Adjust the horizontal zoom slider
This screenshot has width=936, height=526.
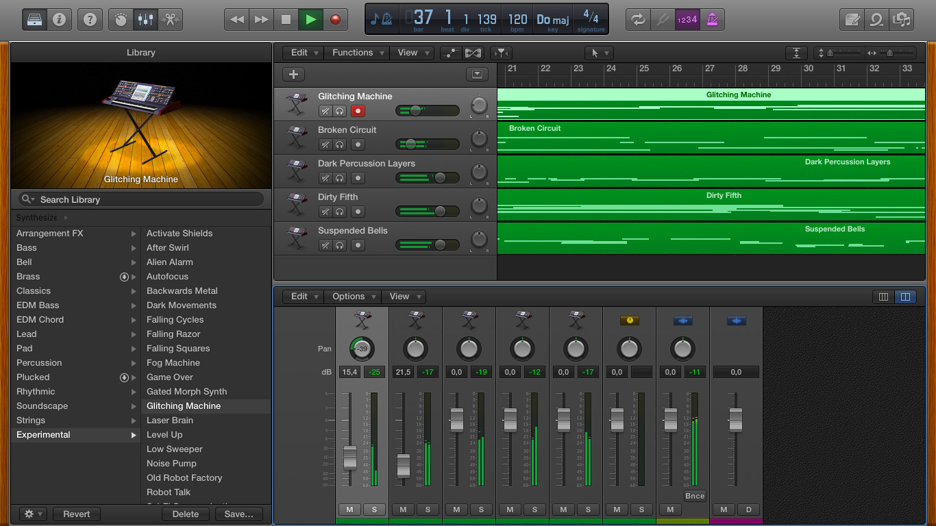(x=890, y=53)
